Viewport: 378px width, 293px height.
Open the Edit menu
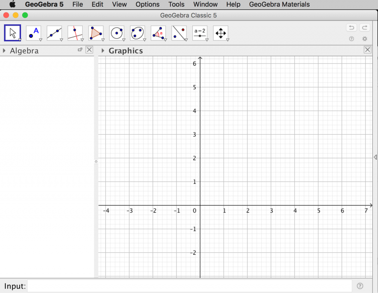pos(97,4)
